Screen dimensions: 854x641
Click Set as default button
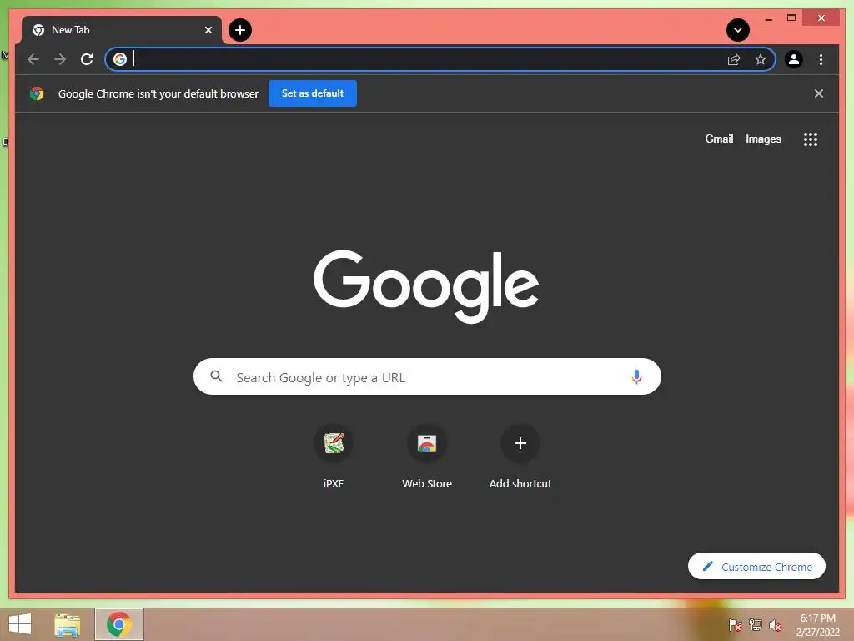313,93
